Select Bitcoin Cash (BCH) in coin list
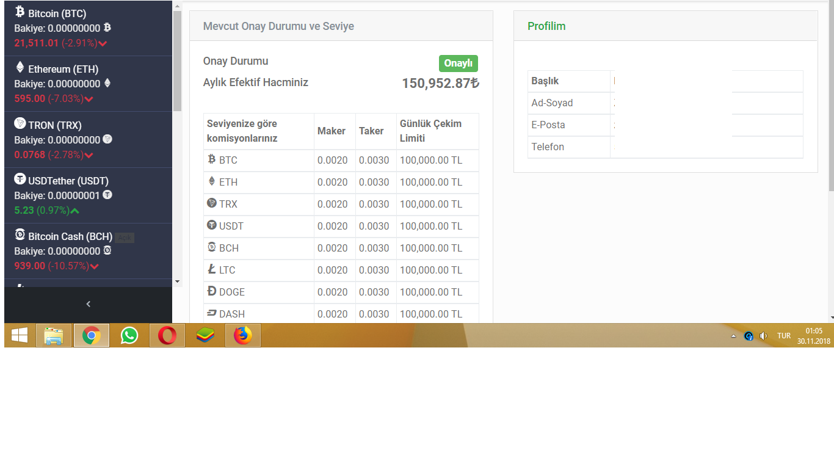The width and height of the screenshot is (834, 469). [70, 236]
